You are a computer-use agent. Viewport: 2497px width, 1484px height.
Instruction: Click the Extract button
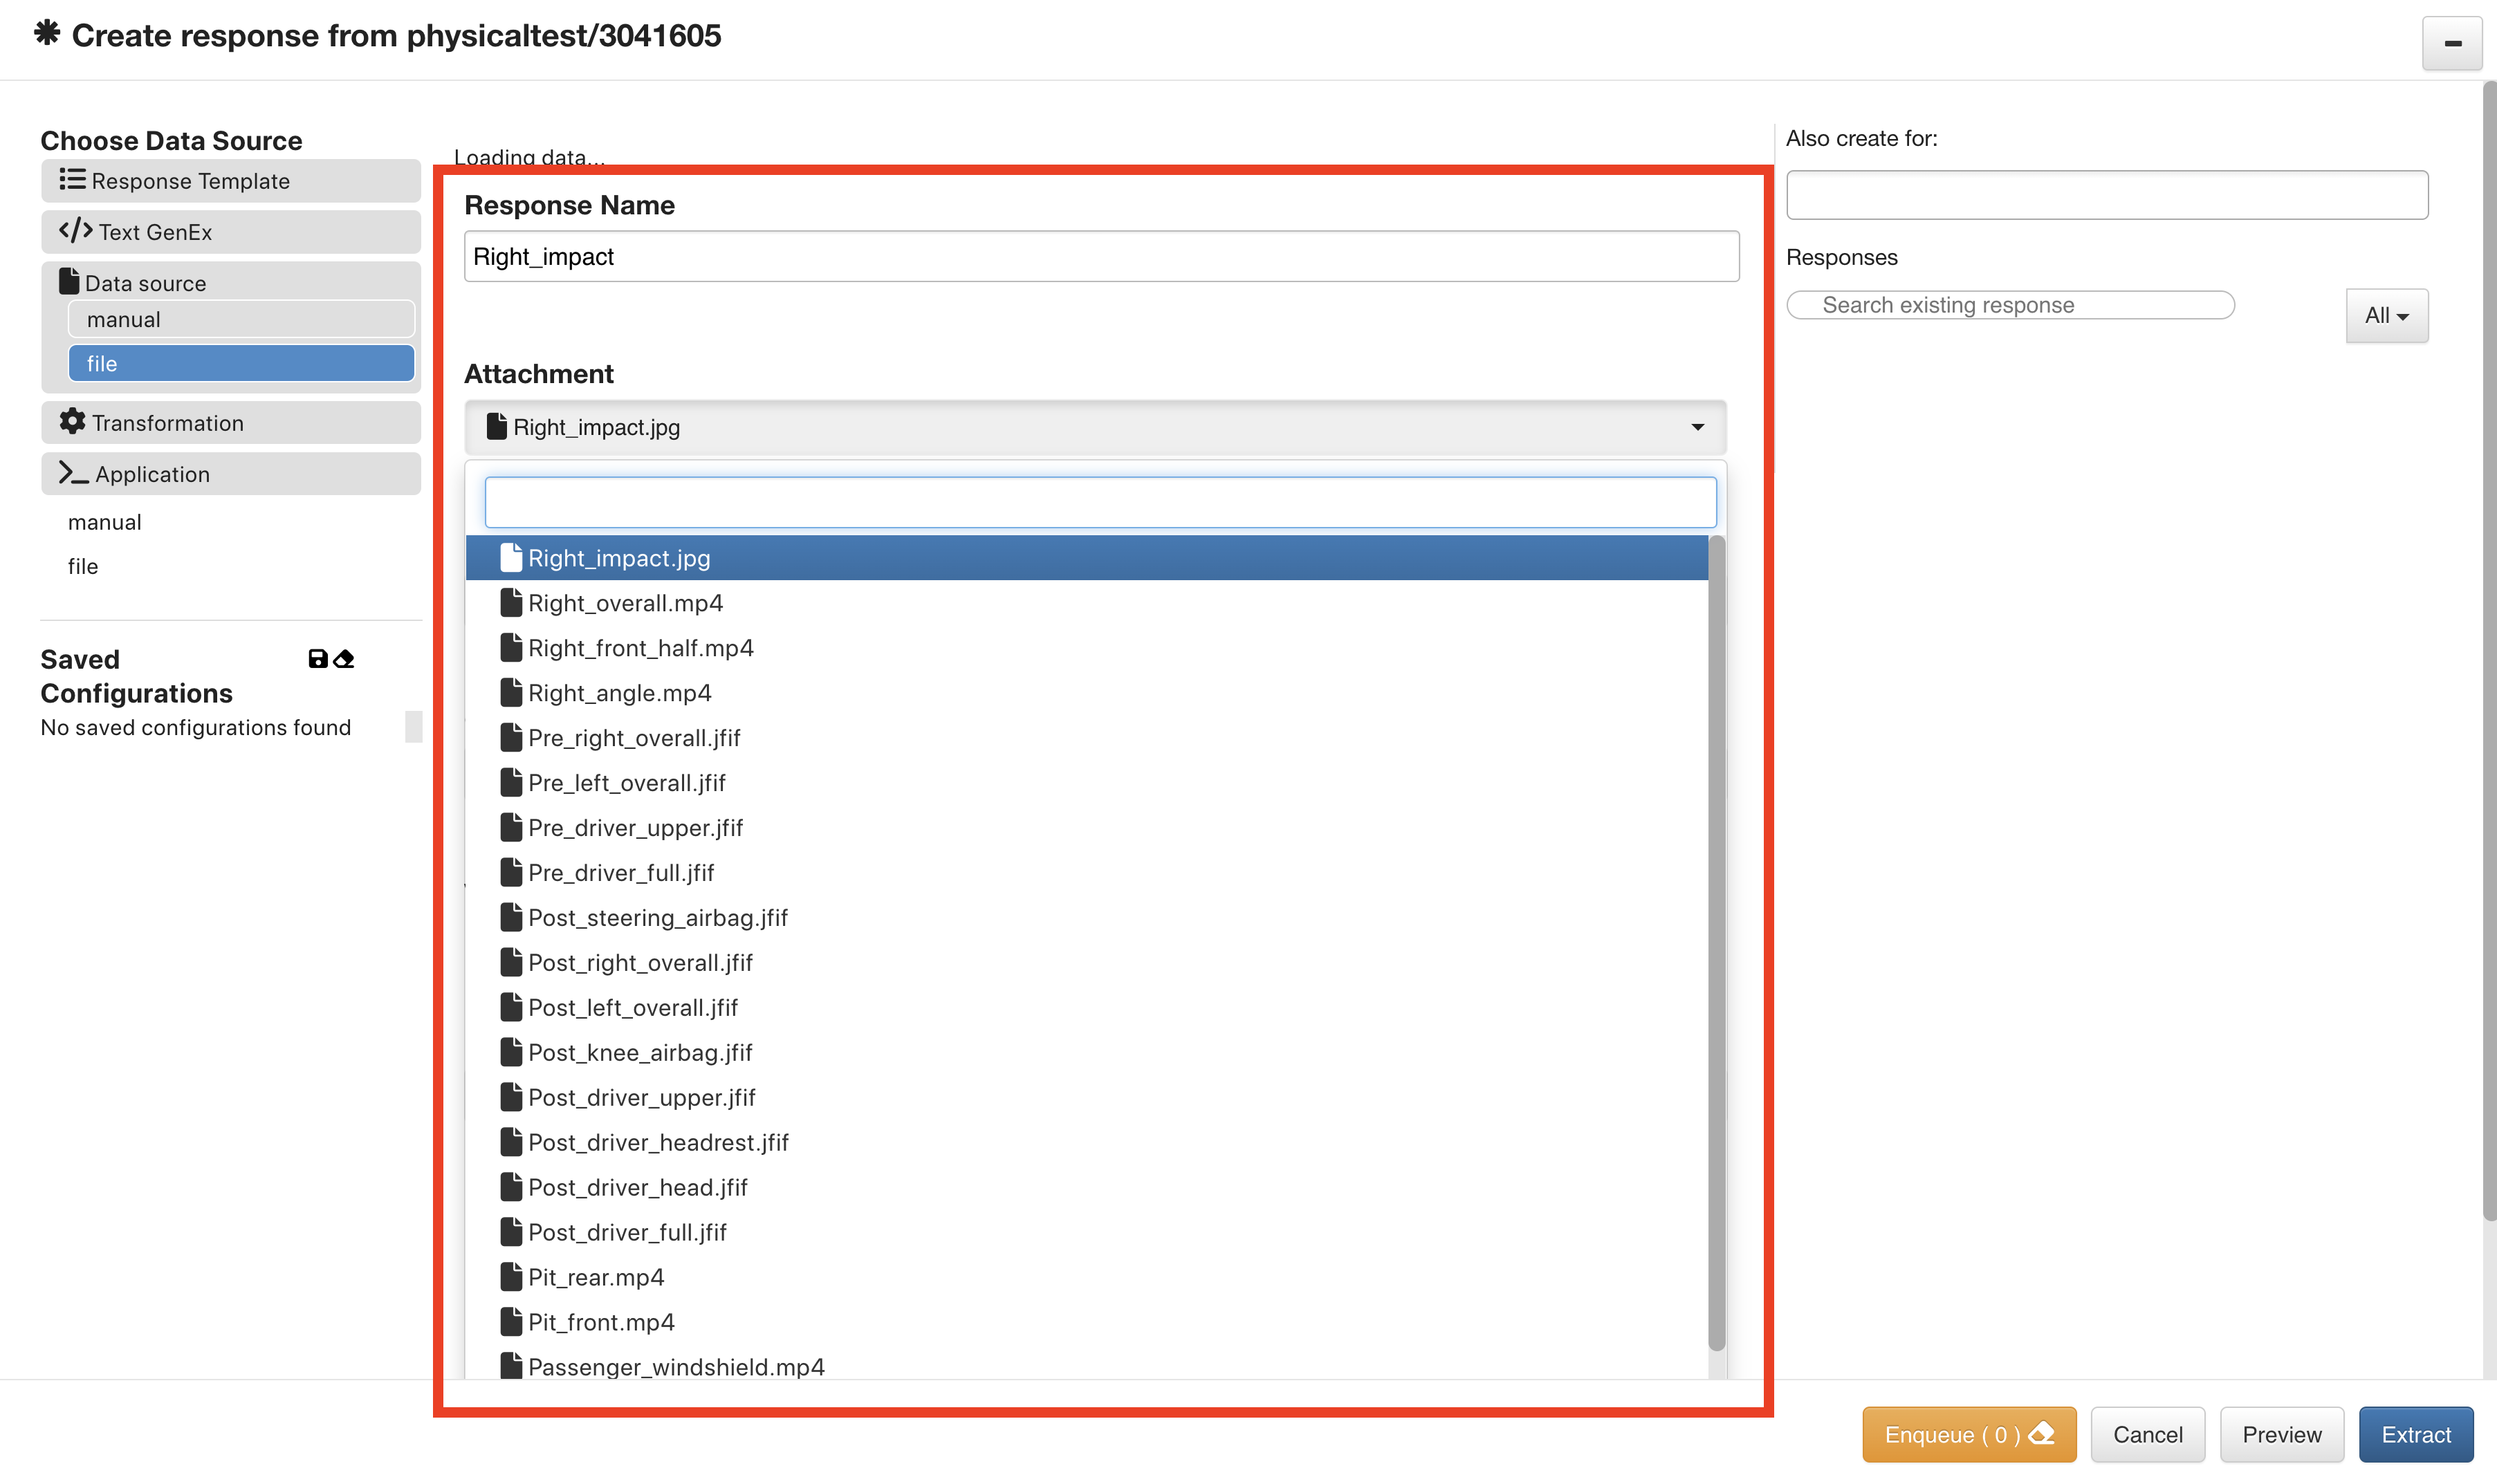pyautogui.click(x=2415, y=1434)
